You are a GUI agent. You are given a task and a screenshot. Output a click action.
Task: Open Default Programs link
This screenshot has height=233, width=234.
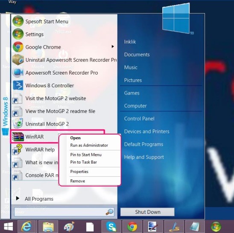point(143,144)
